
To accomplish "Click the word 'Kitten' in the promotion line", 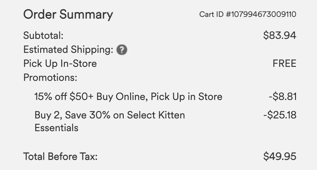I will point(172,115).
